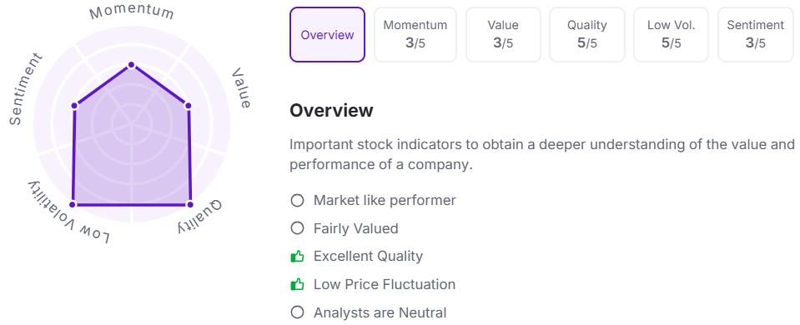Click the Low Volatility axis label
The width and height of the screenshot is (800, 325).
[69, 213]
